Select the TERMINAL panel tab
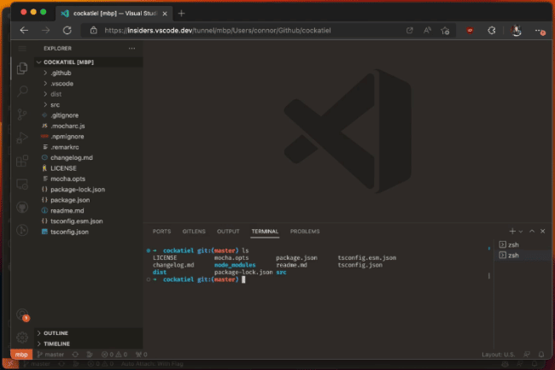 point(265,232)
